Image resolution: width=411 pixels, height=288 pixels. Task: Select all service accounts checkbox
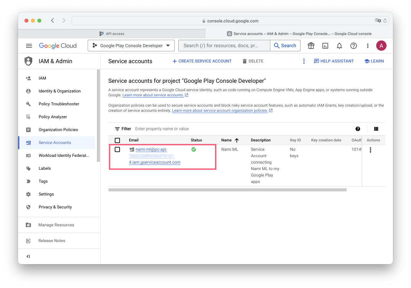click(117, 140)
